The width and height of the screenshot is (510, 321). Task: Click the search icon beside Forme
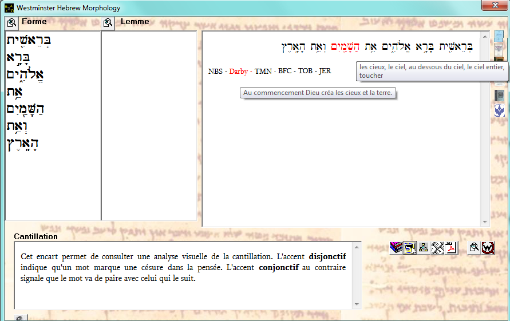coord(11,23)
